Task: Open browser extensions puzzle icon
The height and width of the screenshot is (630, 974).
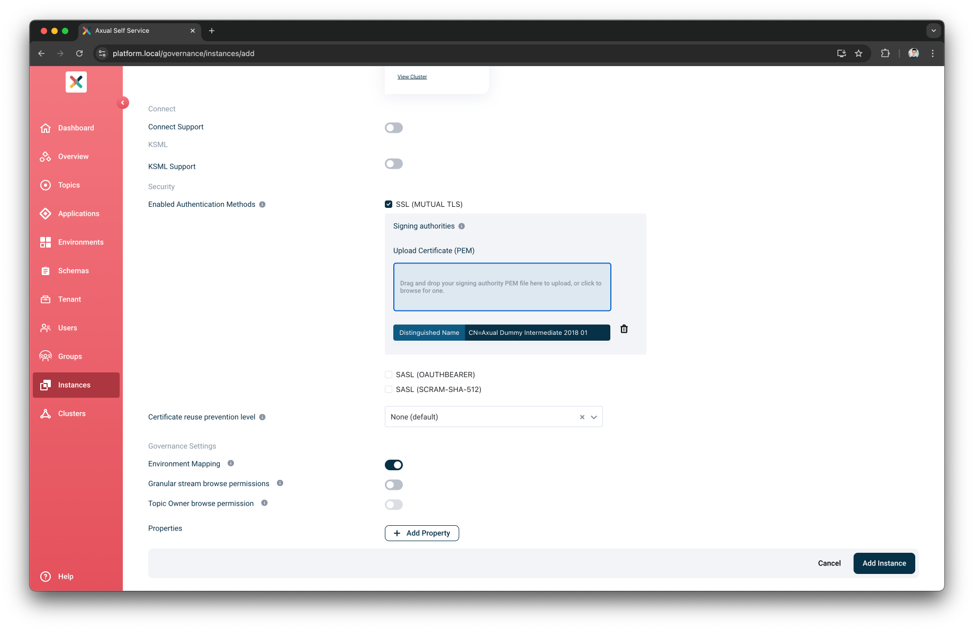Action: (885, 53)
